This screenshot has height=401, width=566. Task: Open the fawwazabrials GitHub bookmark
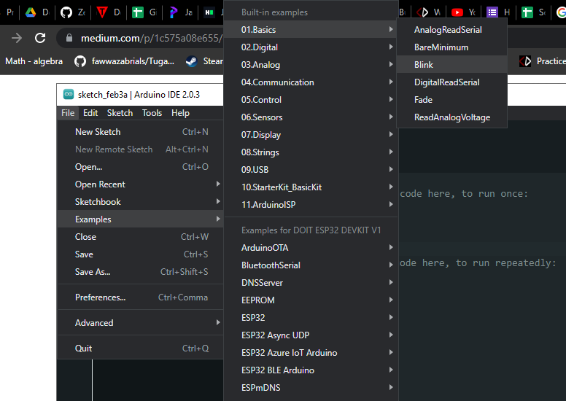[124, 61]
